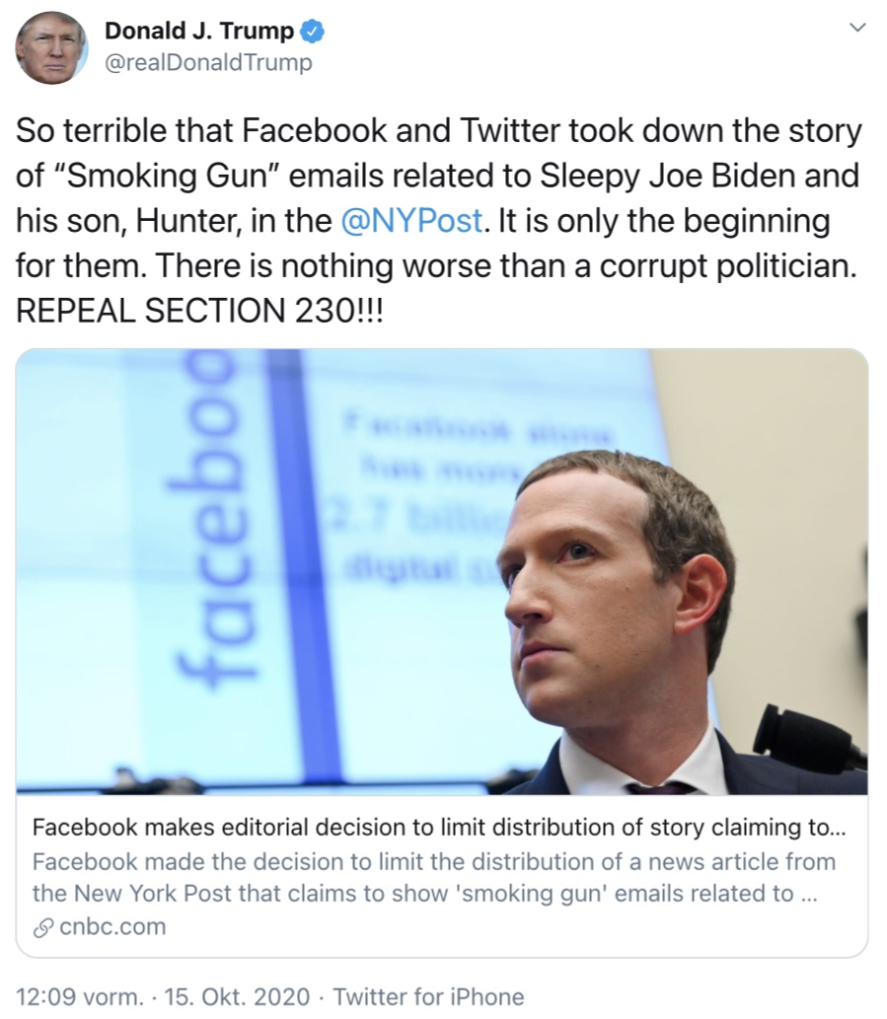This screenshot has height=1019, width=887.
Task: Click Donald J. Trump's profile avatar
Action: (50, 47)
